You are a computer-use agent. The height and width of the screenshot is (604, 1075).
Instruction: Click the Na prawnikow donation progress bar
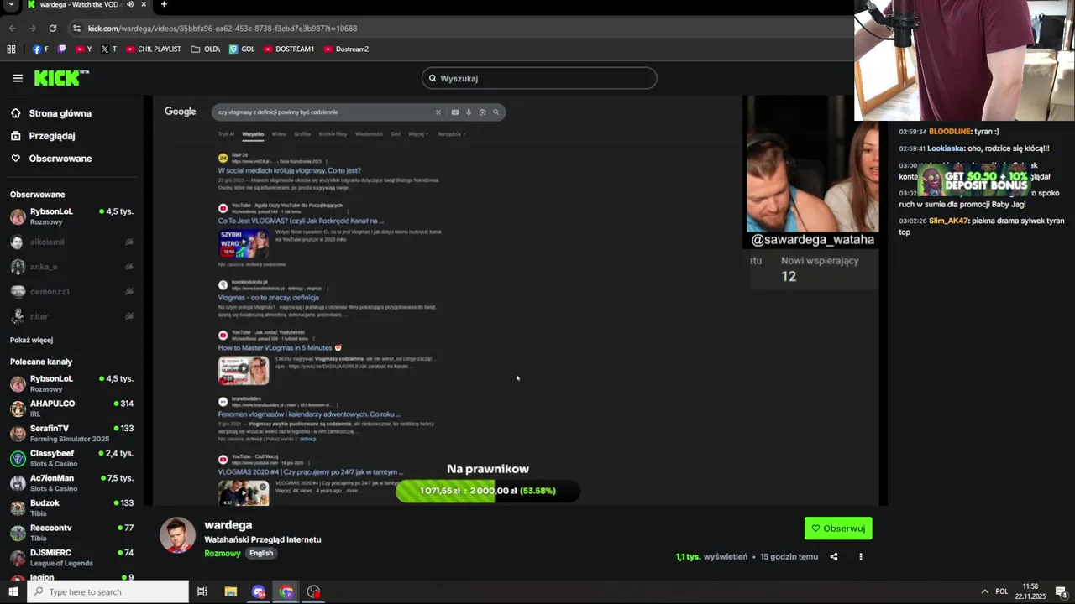[488, 491]
